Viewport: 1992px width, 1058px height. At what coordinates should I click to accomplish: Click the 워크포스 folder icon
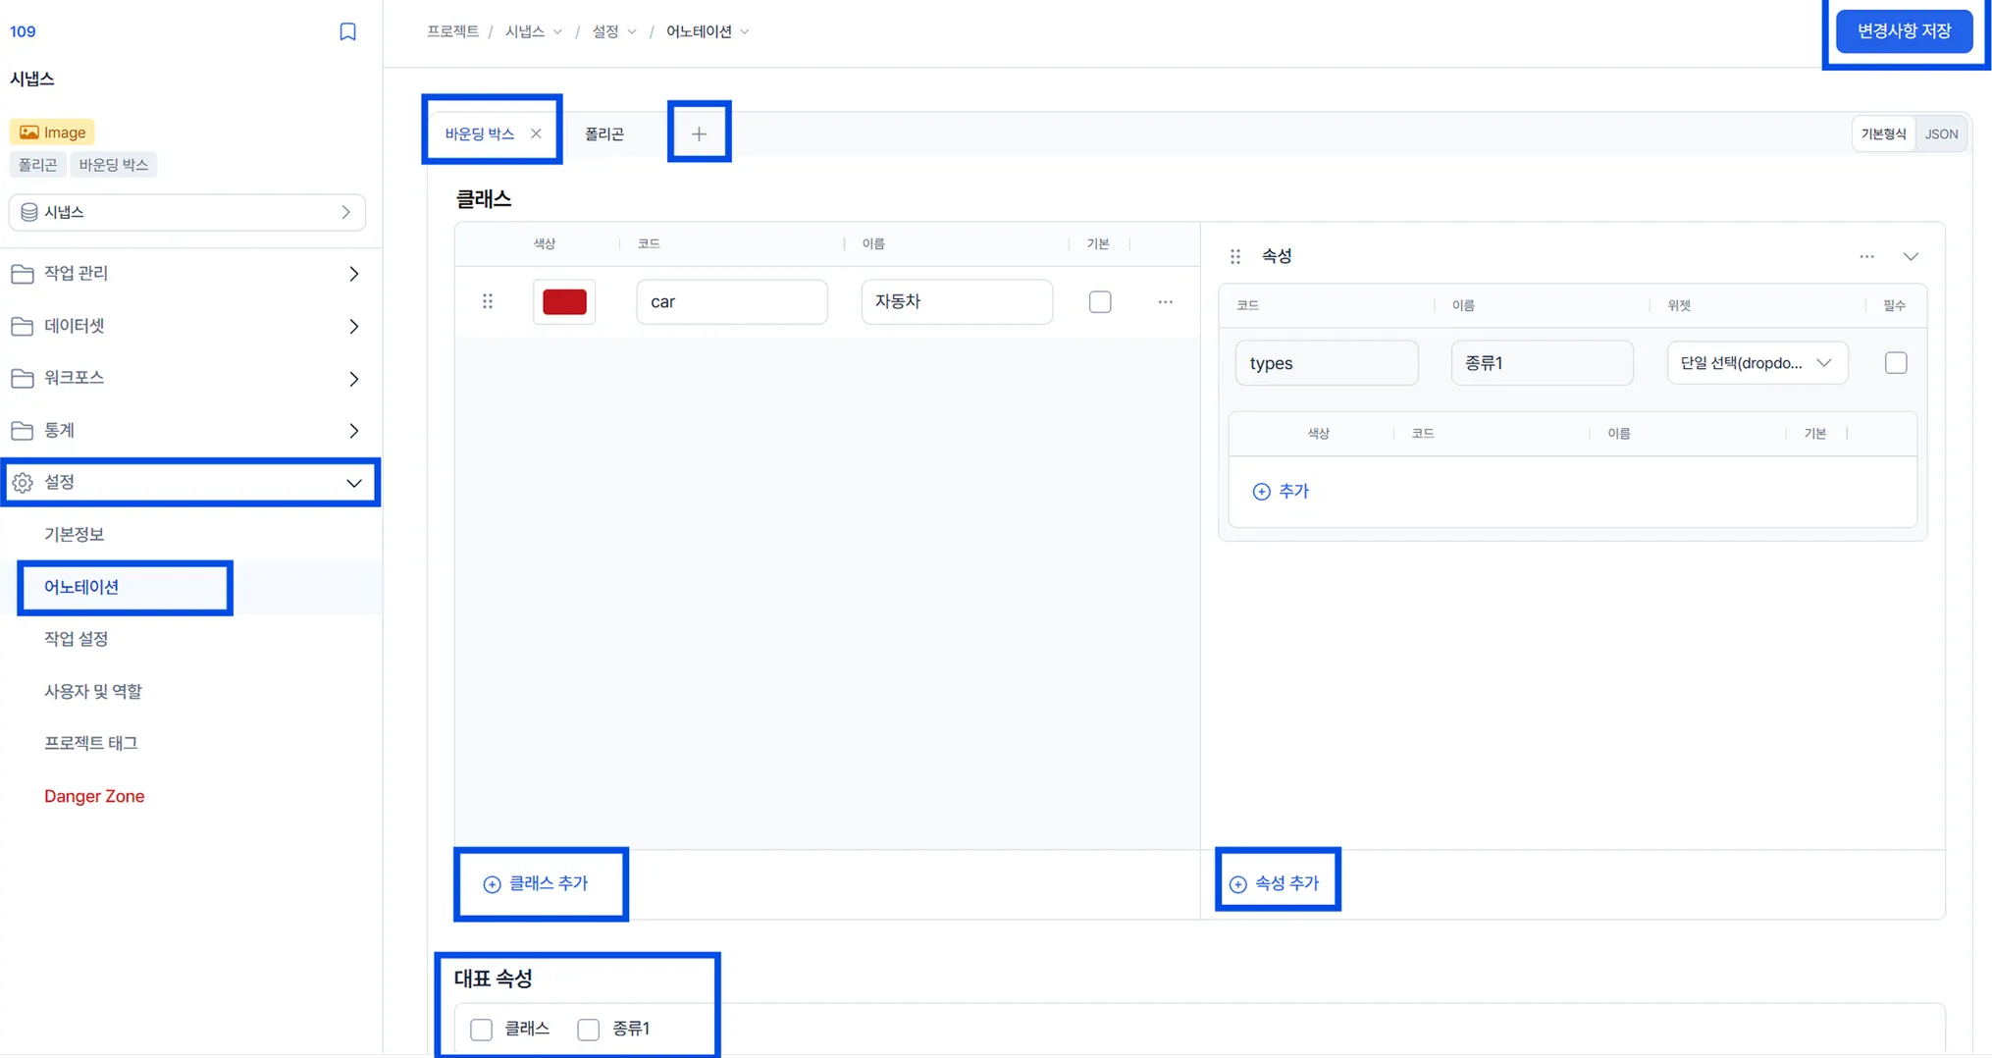pos(22,378)
